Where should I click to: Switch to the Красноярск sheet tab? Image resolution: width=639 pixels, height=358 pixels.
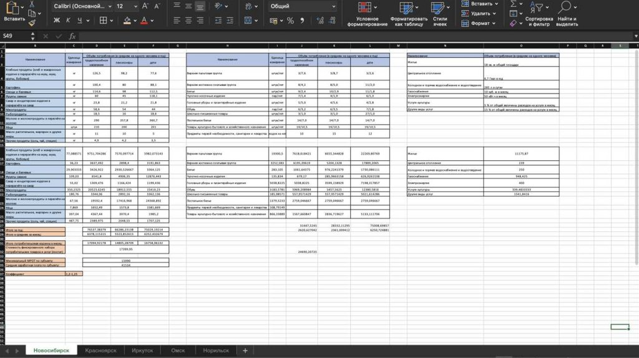click(x=100, y=351)
